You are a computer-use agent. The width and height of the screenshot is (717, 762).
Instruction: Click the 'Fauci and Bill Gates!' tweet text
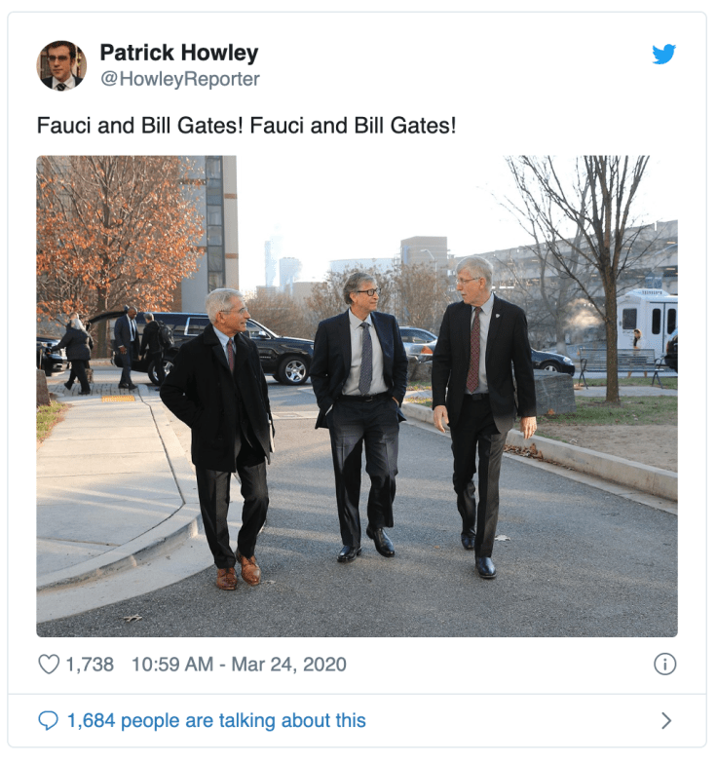246,126
